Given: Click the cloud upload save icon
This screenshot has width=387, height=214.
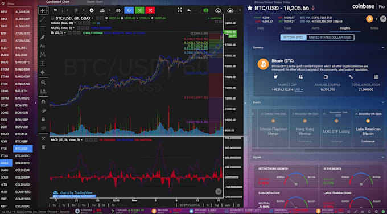Looking at the screenshot, I should [218, 10].
